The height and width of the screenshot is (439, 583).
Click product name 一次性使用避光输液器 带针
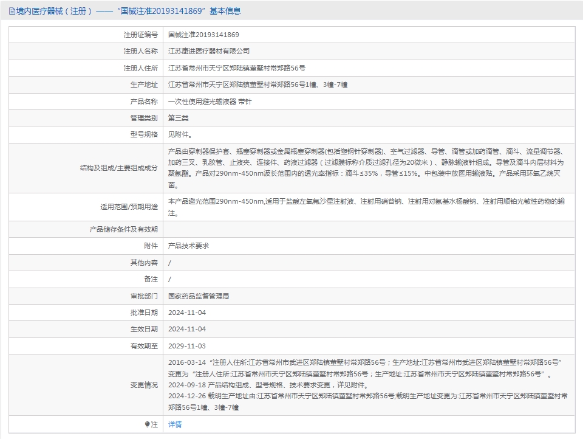point(210,102)
